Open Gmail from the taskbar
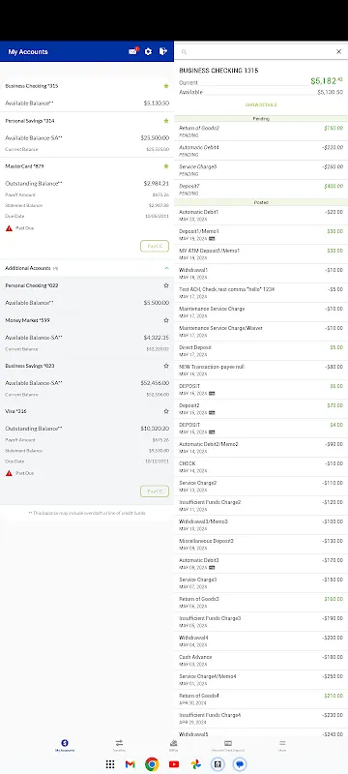The image size is (348, 774). pyautogui.click(x=130, y=764)
